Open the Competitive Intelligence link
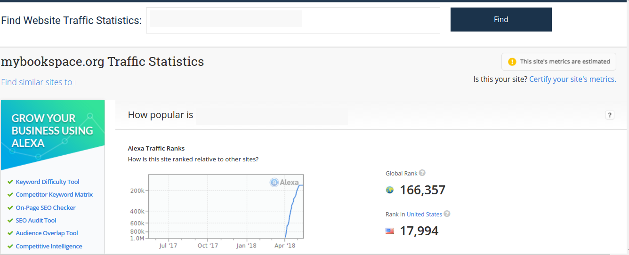The image size is (629, 255). (49, 246)
